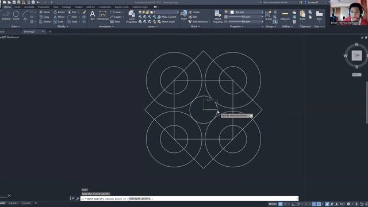The height and width of the screenshot is (207, 368).
Task: Select the Dimension tool
Action: (103, 16)
